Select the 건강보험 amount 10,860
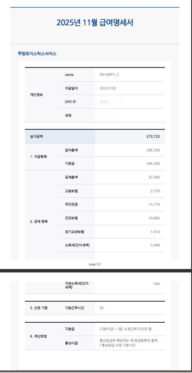The image size is (192, 373). pos(154,218)
